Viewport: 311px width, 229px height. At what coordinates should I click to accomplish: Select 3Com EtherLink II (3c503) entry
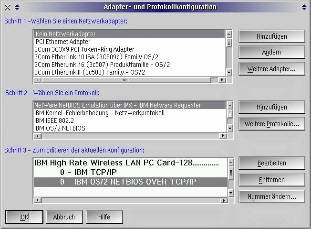pyautogui.click(x=129, y=72)
